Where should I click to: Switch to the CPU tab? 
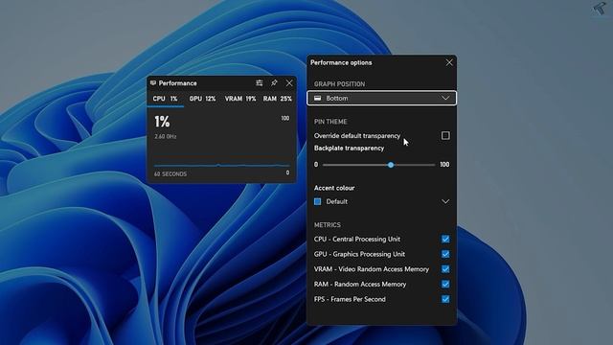(165, 99)
